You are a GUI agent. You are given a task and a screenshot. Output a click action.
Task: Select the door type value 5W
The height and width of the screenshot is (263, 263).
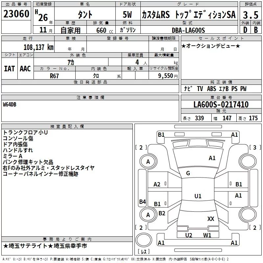pos(128,14)
